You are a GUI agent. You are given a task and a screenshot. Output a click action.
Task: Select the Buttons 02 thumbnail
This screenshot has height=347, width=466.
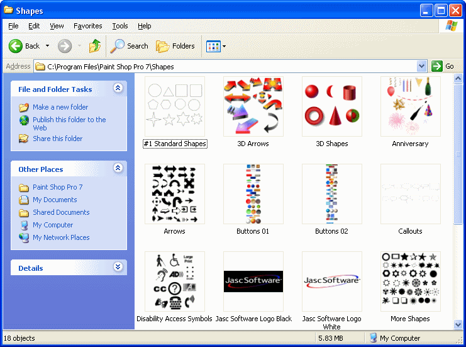332,194
